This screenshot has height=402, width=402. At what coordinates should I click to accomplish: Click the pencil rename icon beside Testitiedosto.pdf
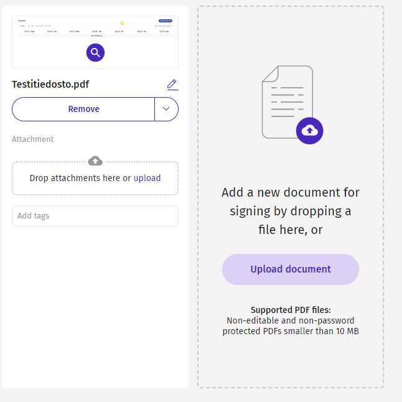point(172,85)
